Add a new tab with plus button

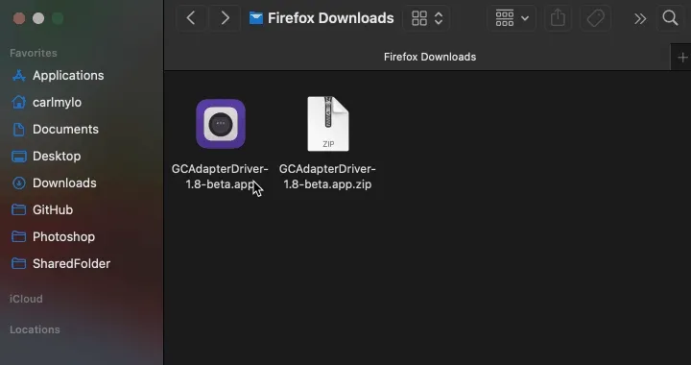point(682,58)
